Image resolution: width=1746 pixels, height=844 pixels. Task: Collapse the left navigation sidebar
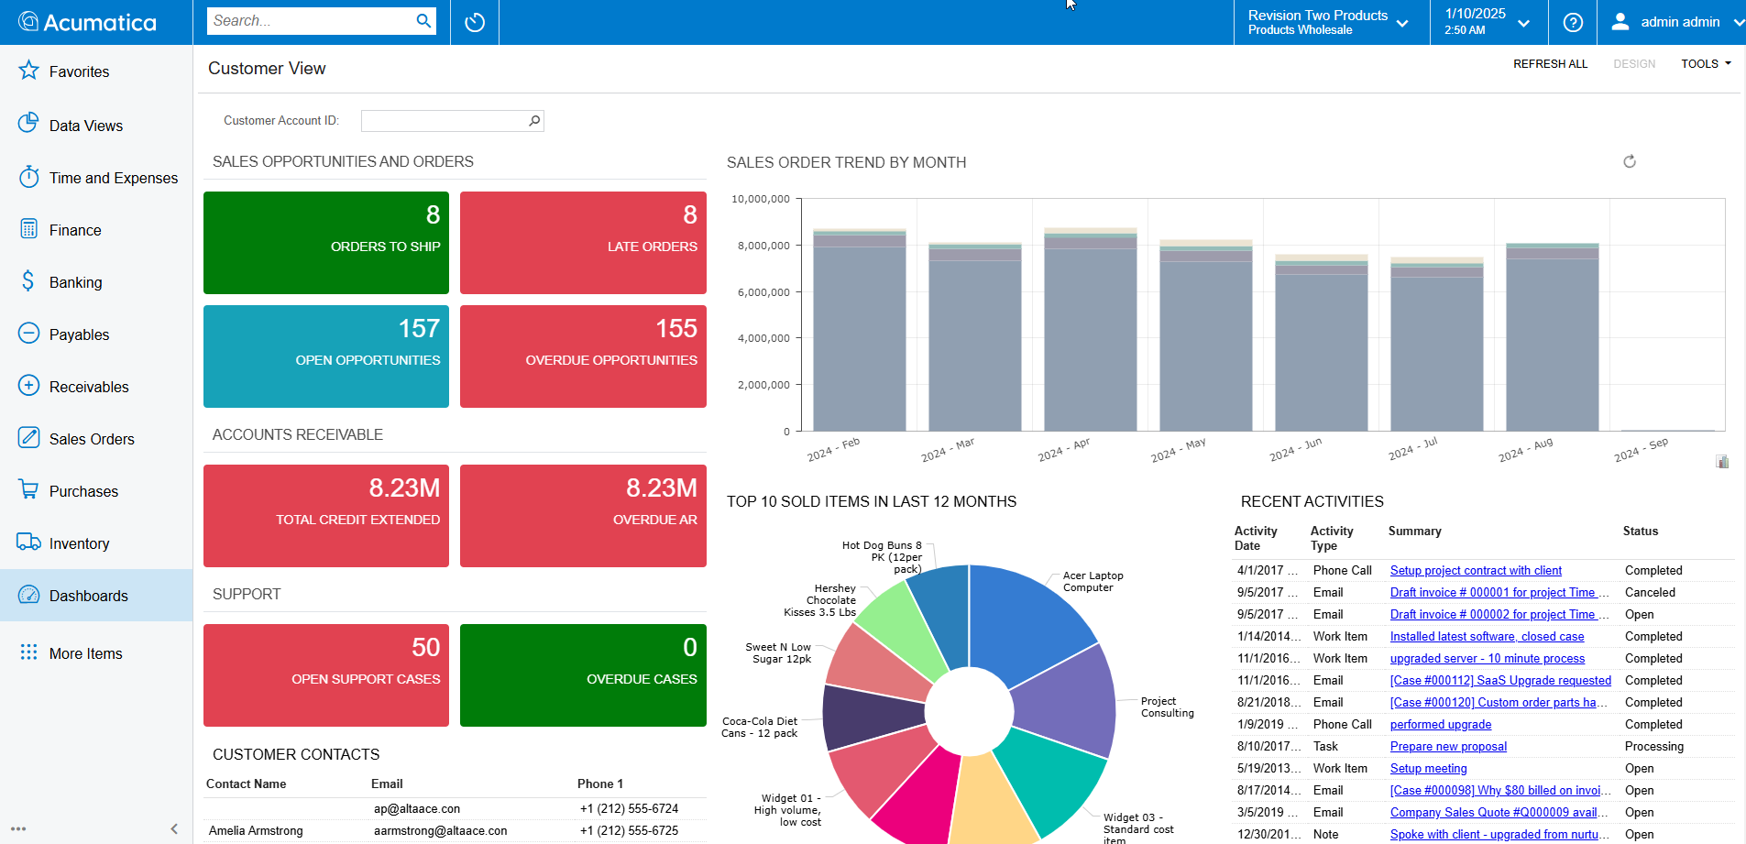click(x=174, y=828)
